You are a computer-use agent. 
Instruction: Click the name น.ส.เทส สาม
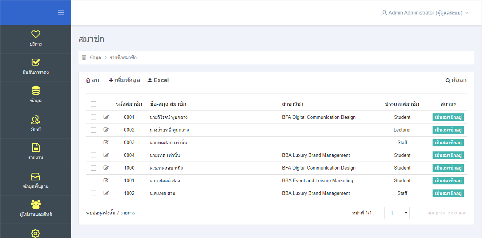[x=162, y=193]
